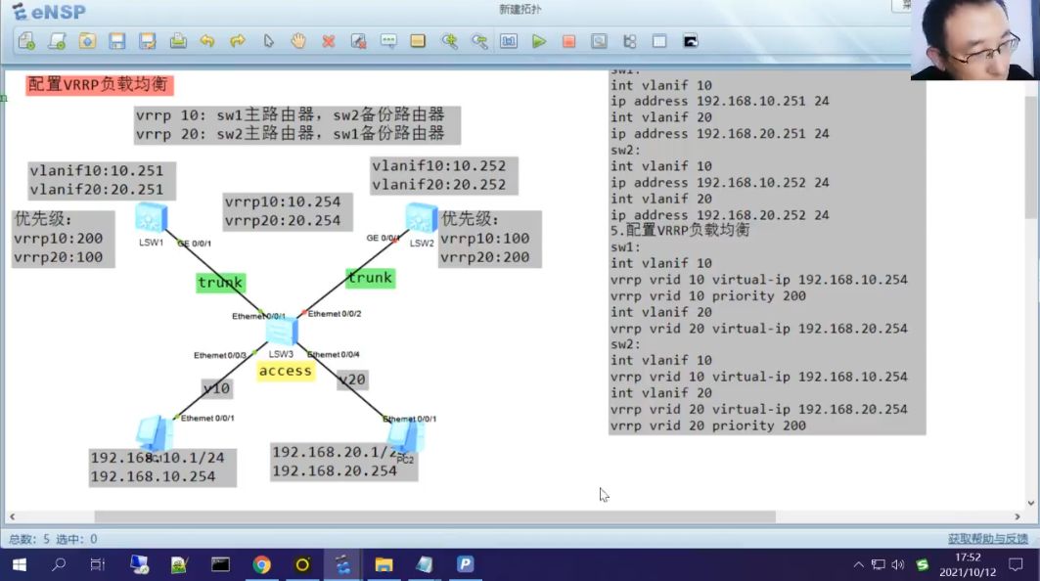Click the zoom in magnifier icon
Screen dimensions: 1040x581
450,41
